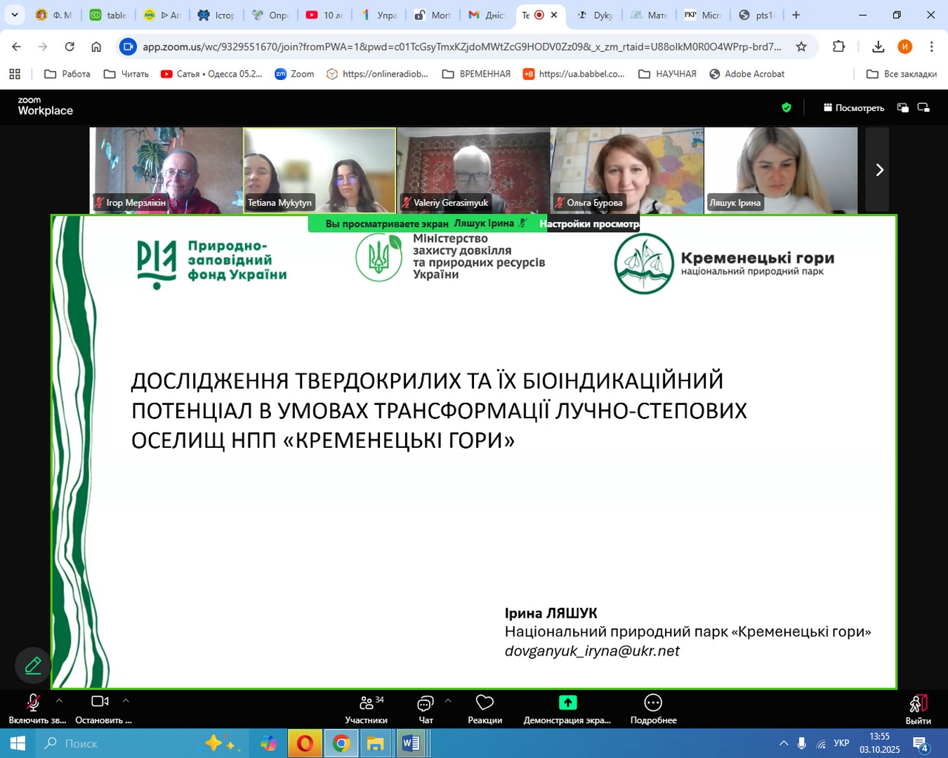Open the Participants panel

[366, 709]
